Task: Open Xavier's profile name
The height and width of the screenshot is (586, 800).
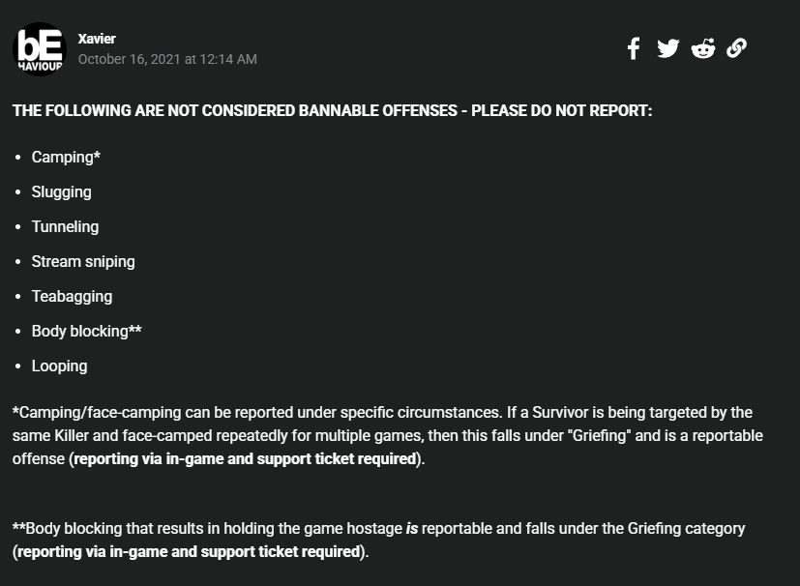Action: pos(97,39)
